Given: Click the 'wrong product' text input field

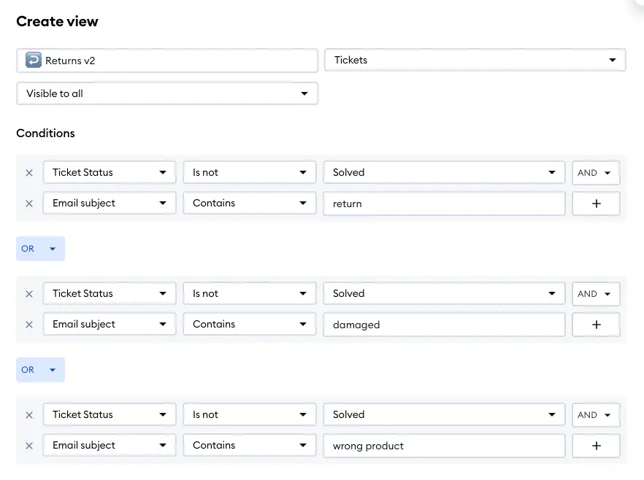Looking at the screenshot, I should [x=444, y=446].
